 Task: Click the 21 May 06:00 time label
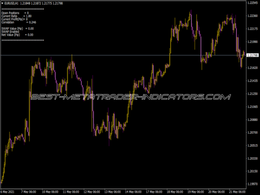[x=237, y=192]
